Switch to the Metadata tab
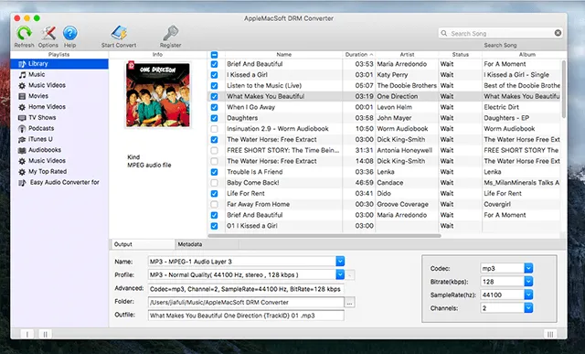 point(207,244)
